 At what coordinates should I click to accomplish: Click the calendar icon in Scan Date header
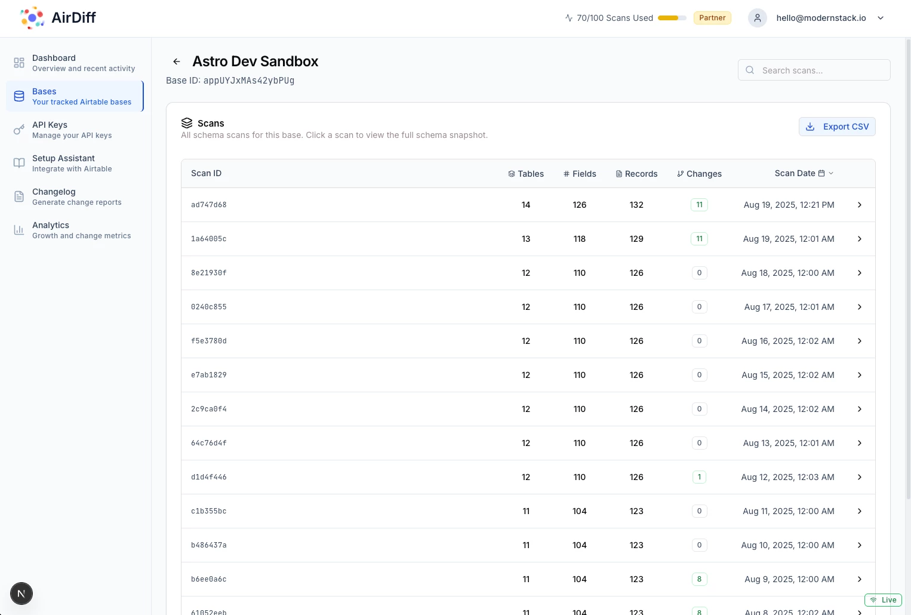coord(821,173)
